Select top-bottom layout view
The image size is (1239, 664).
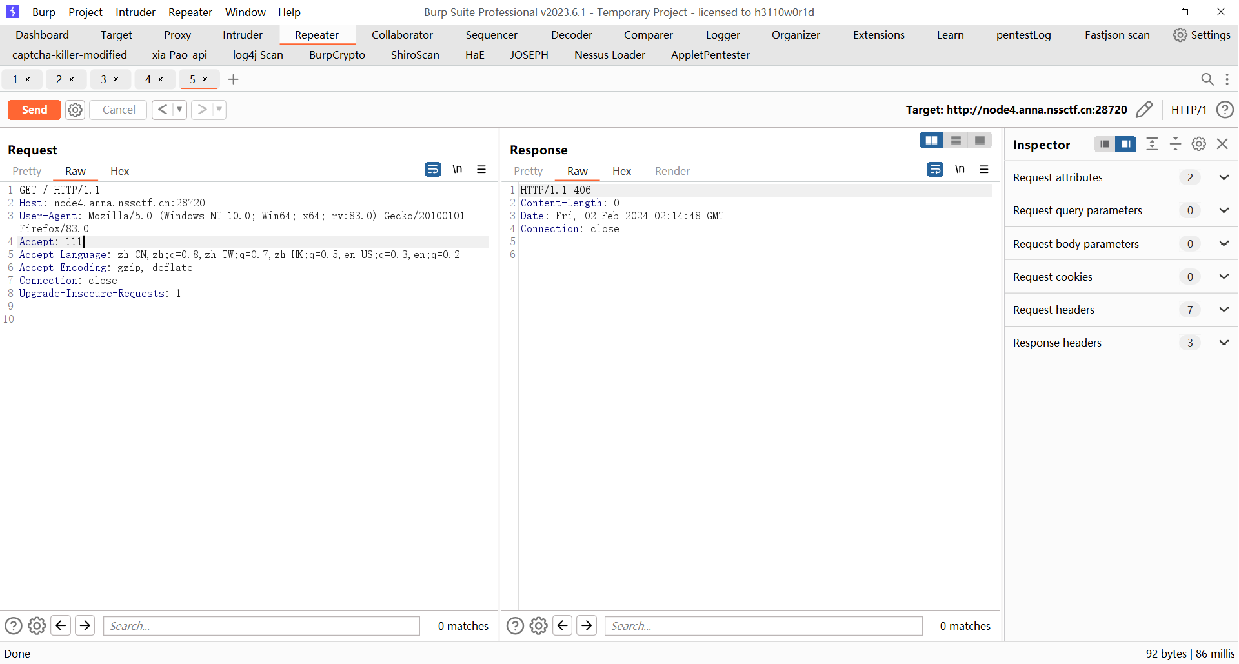pyautogui.click(x=956, y=140)
